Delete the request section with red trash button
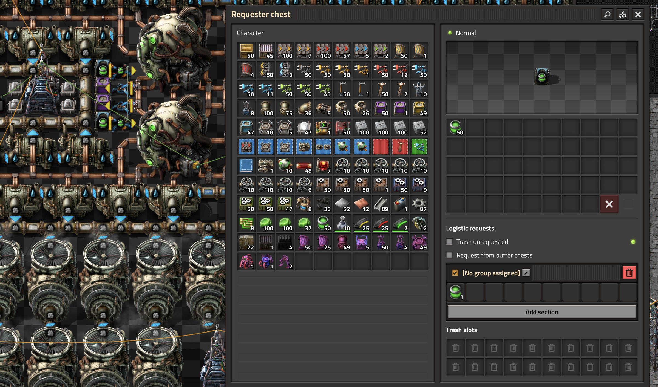The image size is (658, 387). point(629,273)
